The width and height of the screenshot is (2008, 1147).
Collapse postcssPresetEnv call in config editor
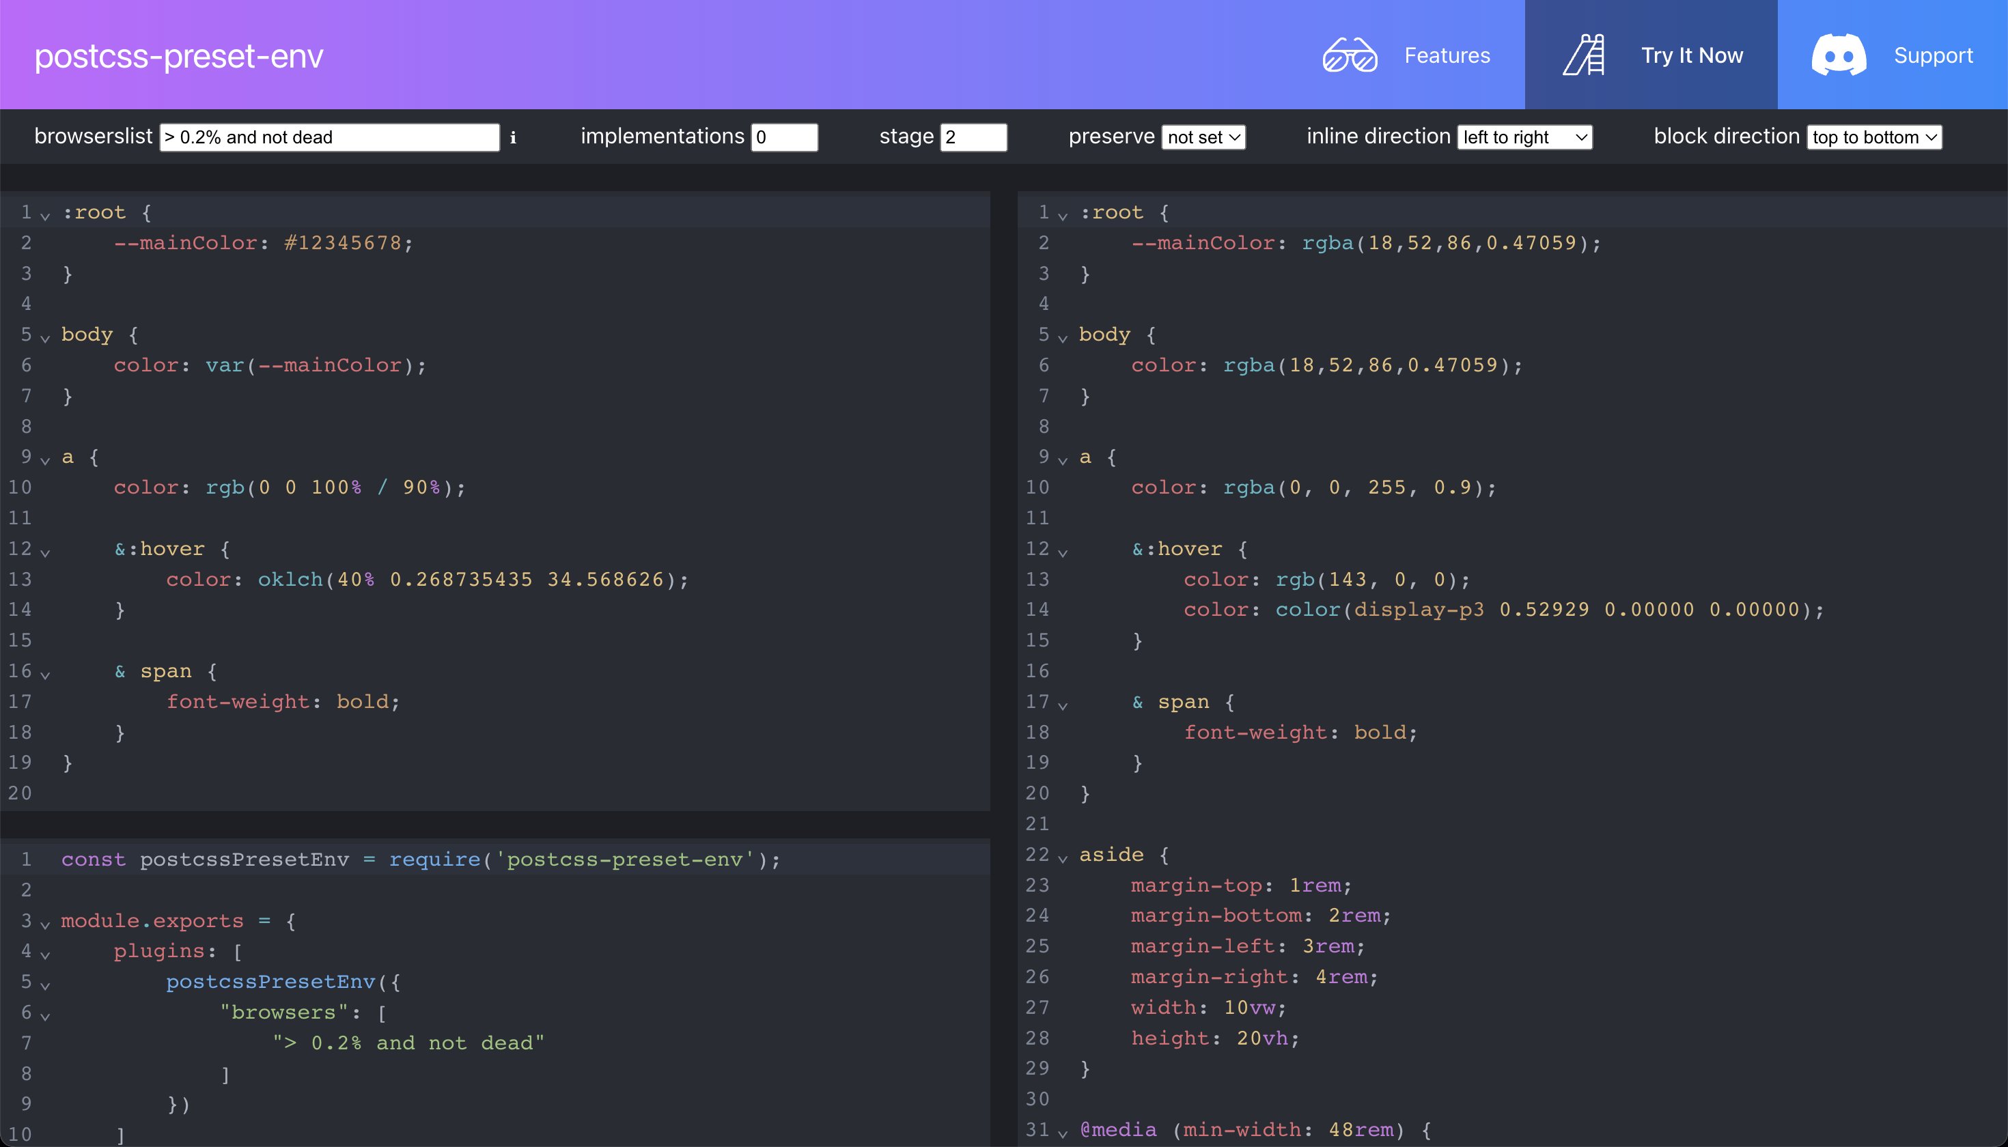45,985
